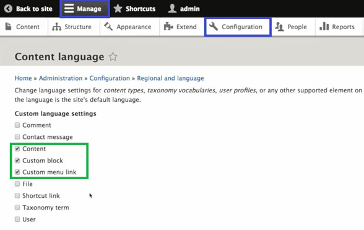This screenshot has height=230, width=364.
Task: Open the Reports menu item
Action: tap(337, 27)
